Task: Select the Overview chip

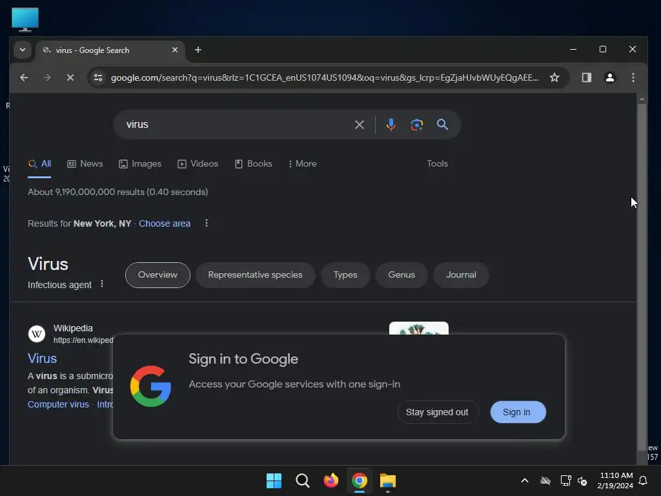Action: point(158,275)
